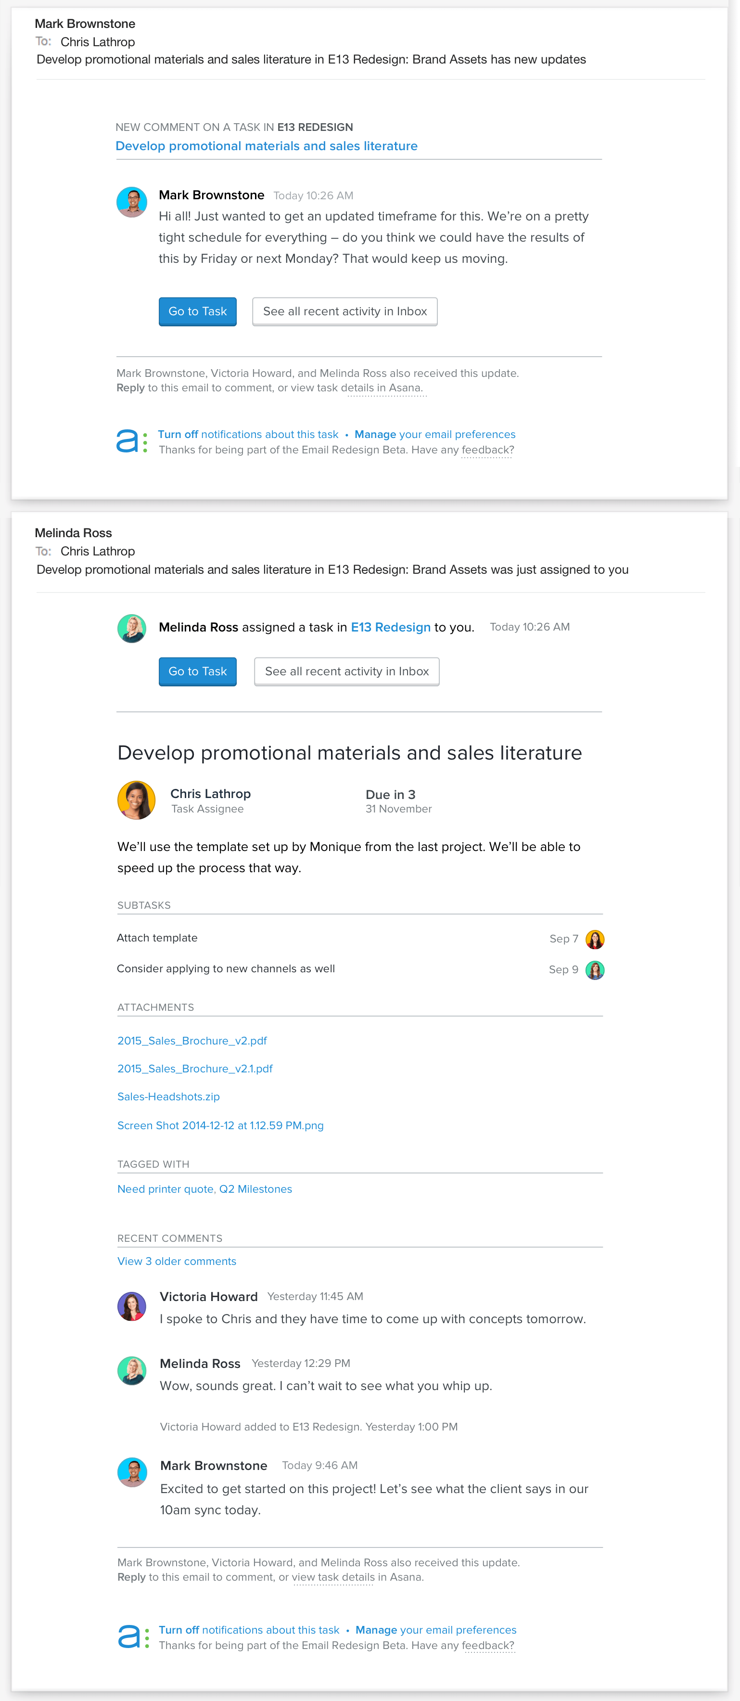Click Mark Brownstone's avatar in first email comment

tap(131, 202)
